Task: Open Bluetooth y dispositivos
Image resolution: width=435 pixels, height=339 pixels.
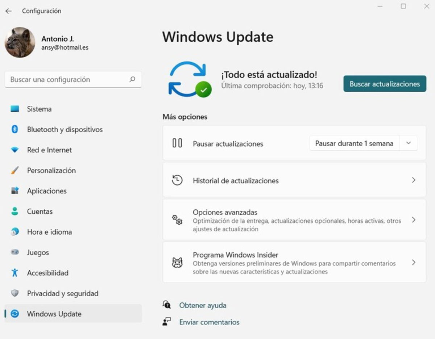Action: [73, 129]
